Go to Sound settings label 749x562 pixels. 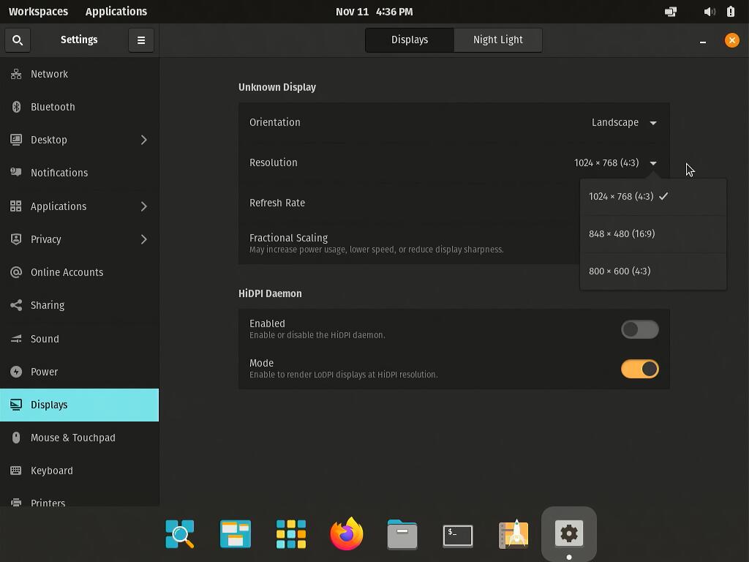click(45, 339)
